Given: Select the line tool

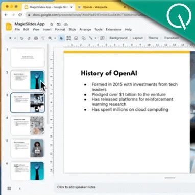Looking at the screenshot, I should [x=91, y=38].
